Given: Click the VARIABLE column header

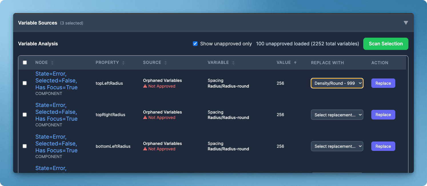Looking at the screenshot, I should pos(218,62).
